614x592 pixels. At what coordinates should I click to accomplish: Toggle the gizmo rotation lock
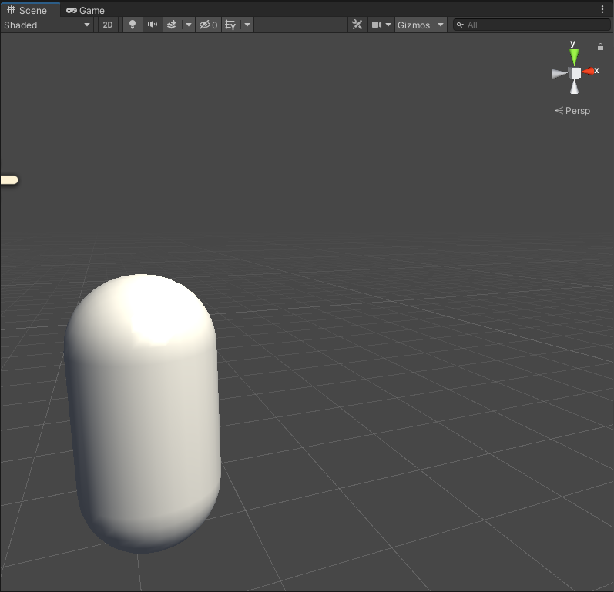[x=600, y=47]
